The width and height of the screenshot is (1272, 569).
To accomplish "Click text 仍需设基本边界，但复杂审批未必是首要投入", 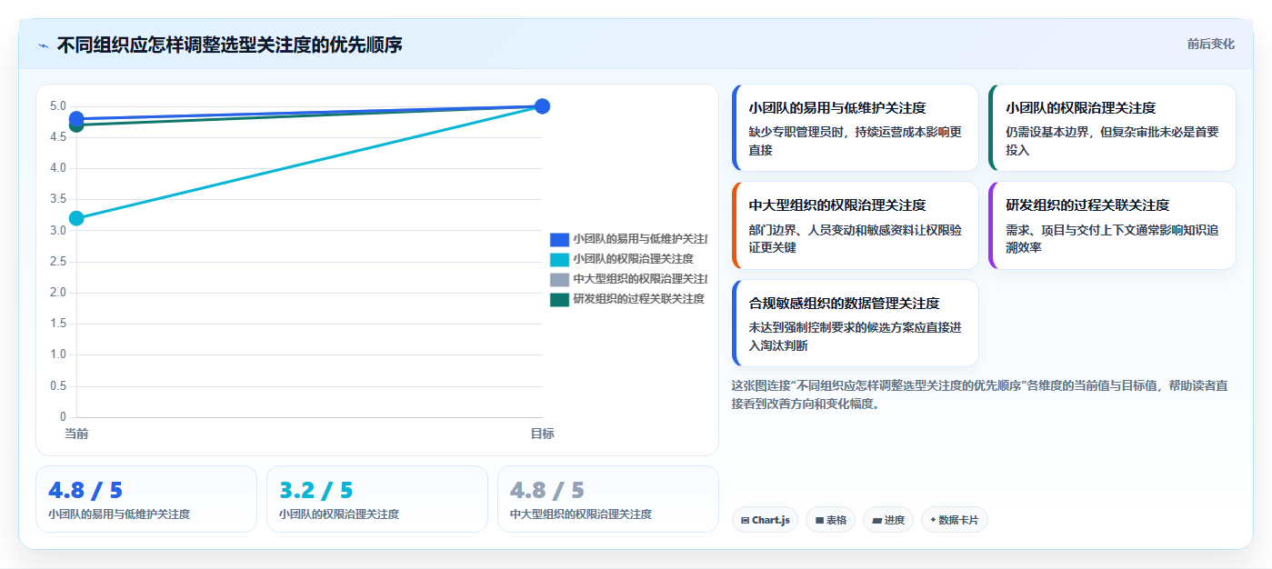I will 1112,141.
